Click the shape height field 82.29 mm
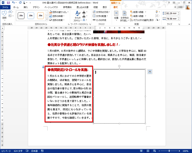The width and height of the screenshot is (192, 153). tap(172, 13)
